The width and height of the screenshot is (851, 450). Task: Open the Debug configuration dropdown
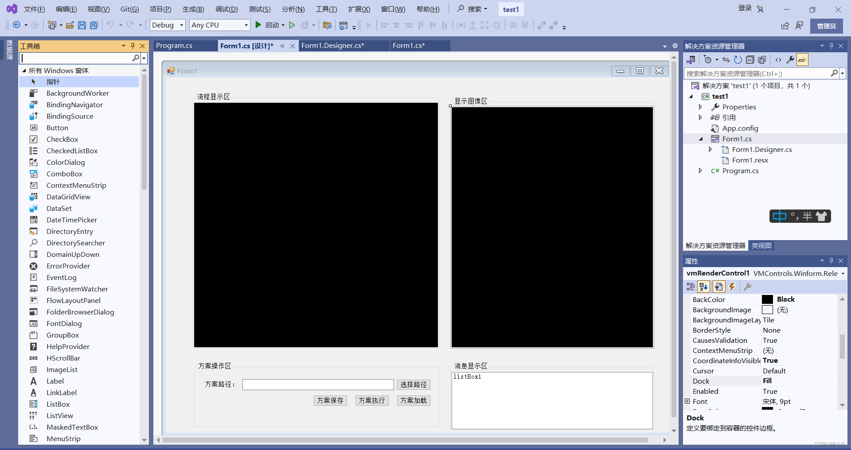(x=168, y=25)
